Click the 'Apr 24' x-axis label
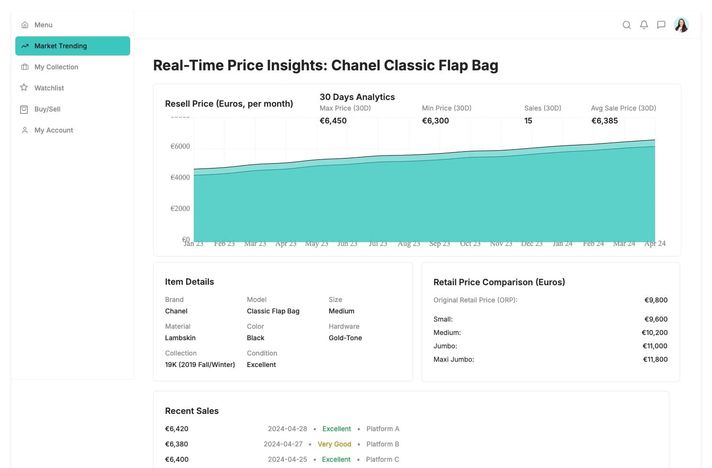The height and width of the screenshot is (468, 712). pyautogui.click(x=655, y=244)
